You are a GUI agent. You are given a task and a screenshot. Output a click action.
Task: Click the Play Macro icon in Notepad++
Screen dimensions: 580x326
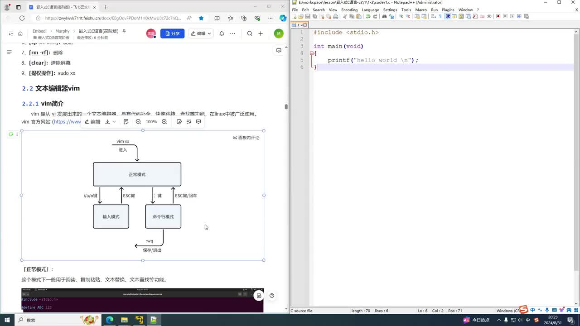click(512, 16)
